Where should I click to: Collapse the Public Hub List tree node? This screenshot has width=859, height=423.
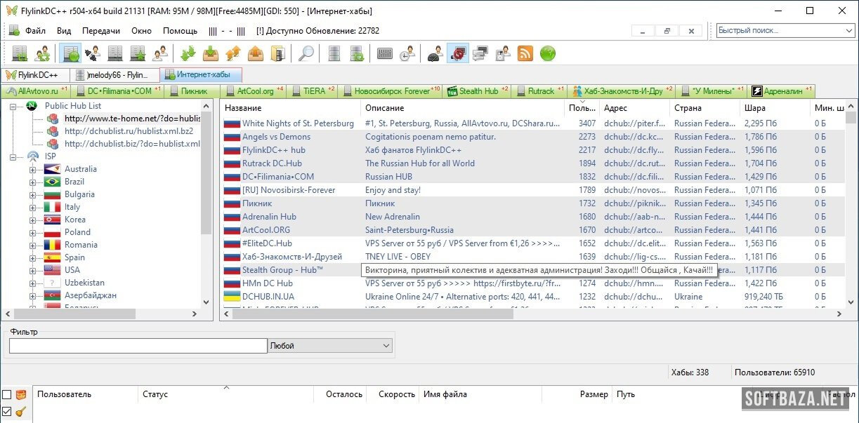pyautogui.click(x=13, y=106)
